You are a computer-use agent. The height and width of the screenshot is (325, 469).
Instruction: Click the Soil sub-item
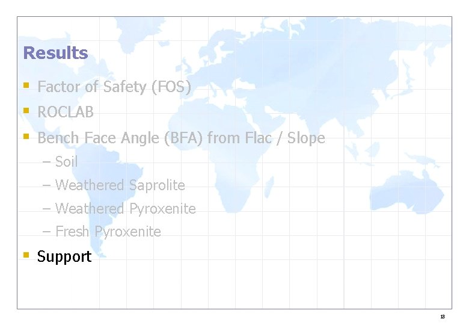coord(66,162)
